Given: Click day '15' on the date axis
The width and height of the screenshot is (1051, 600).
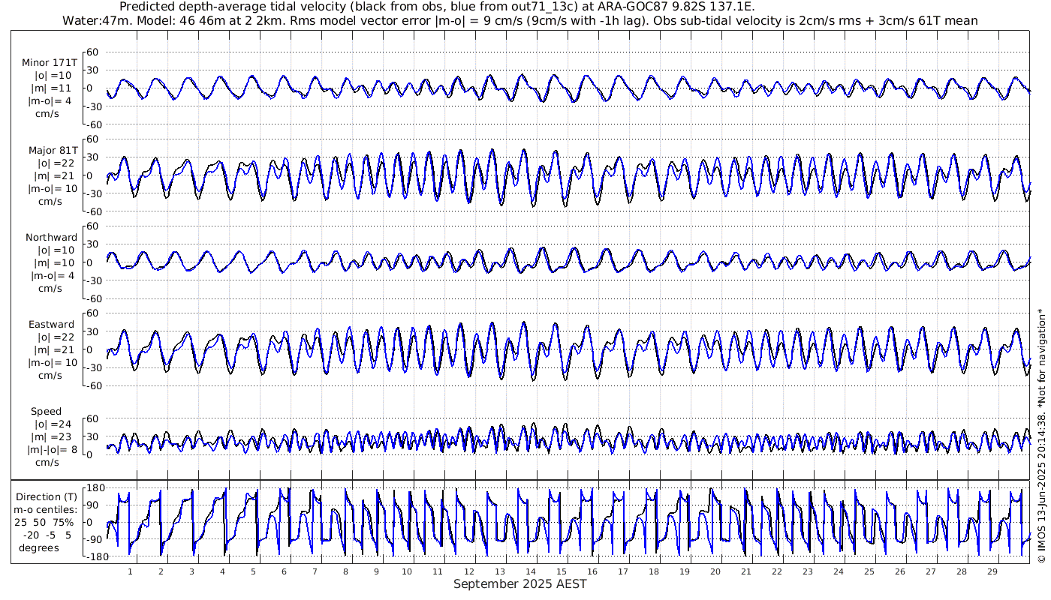Looking at the screenshot, I should coord(561,571).
